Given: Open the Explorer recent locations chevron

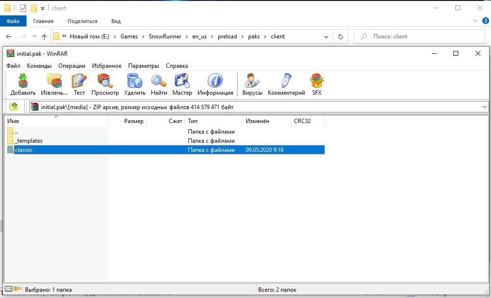Looking at the screenshot, I should 34,37.
